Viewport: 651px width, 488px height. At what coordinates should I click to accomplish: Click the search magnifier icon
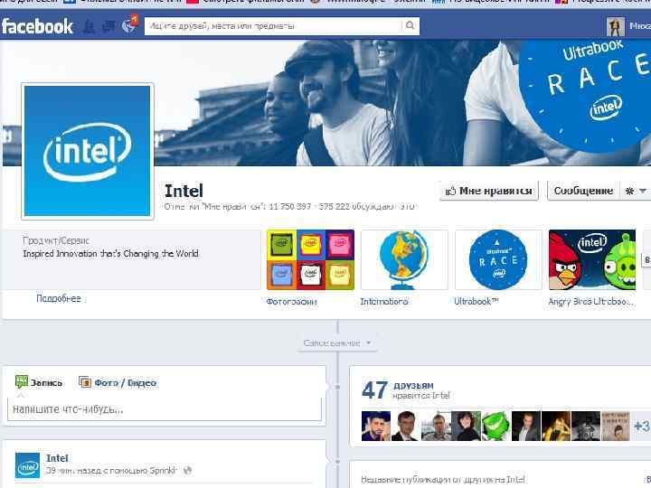pyautogui.click(x=410, y=25)
